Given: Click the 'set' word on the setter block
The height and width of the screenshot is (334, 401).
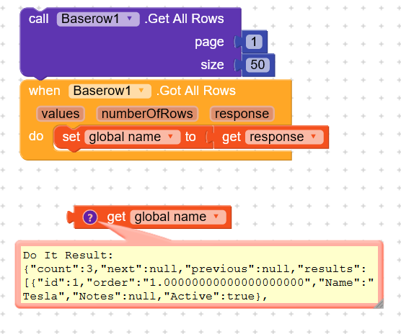Looking at the screenshot, I should pyautogui.click(x=71, y=137).
